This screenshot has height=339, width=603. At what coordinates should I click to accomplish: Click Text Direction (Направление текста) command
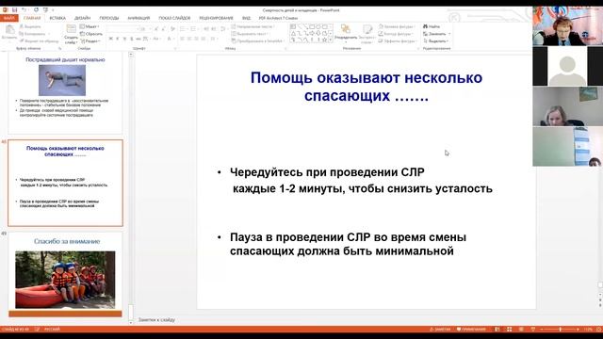coord(253,26)
